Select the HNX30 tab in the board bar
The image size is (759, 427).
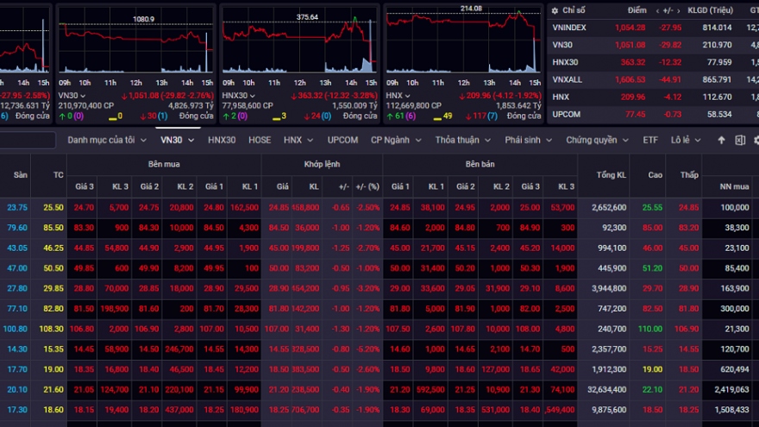coord(222,140)
